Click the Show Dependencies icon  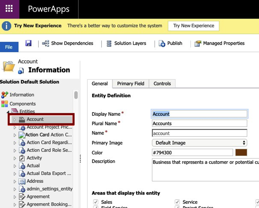pyautogui.click(x=46, y=43)
